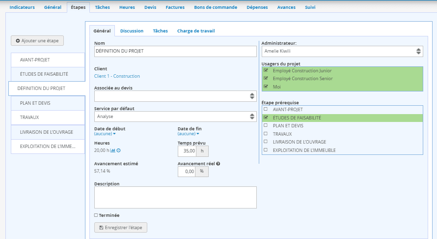Open the Date de fin dropdown
The width and height of the screenshot is (437, 239).
[188, 134]
